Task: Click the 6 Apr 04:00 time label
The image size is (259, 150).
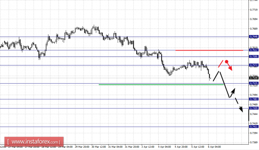Action: (214, 147)
